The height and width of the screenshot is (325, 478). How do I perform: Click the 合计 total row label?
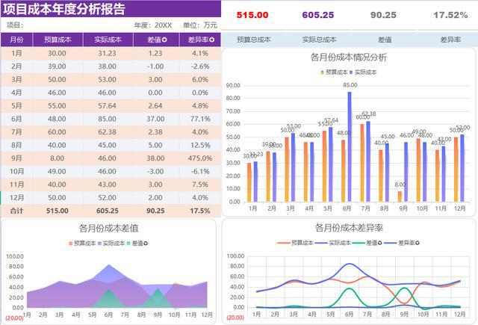click(x=16, y=211)
